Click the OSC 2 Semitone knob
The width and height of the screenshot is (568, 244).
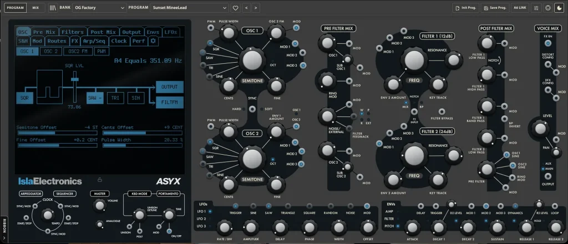pyautogui.click(x=252, y=158)
